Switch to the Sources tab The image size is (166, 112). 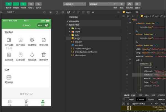tap(151, 99)
